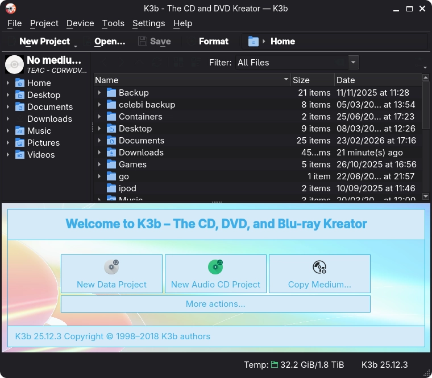Viewport: 432px width, 378px height.
Task: Click the Containers folder icon in file list
Action: (x=111, y=117)
